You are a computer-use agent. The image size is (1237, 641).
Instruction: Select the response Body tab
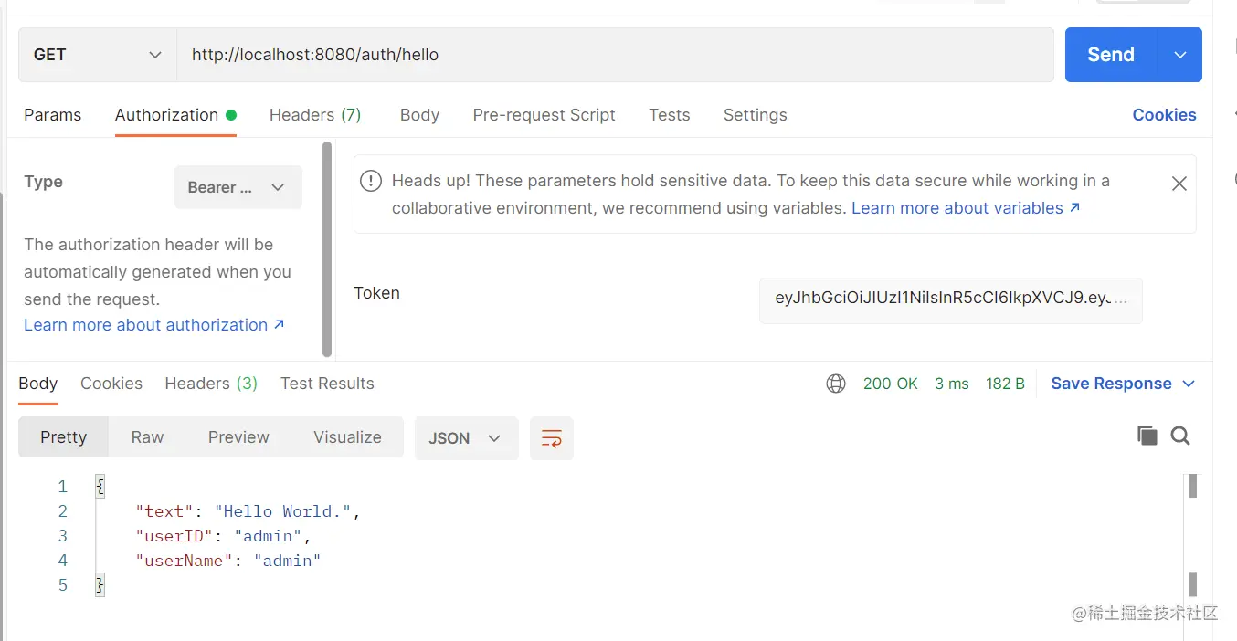coord(38,384)
